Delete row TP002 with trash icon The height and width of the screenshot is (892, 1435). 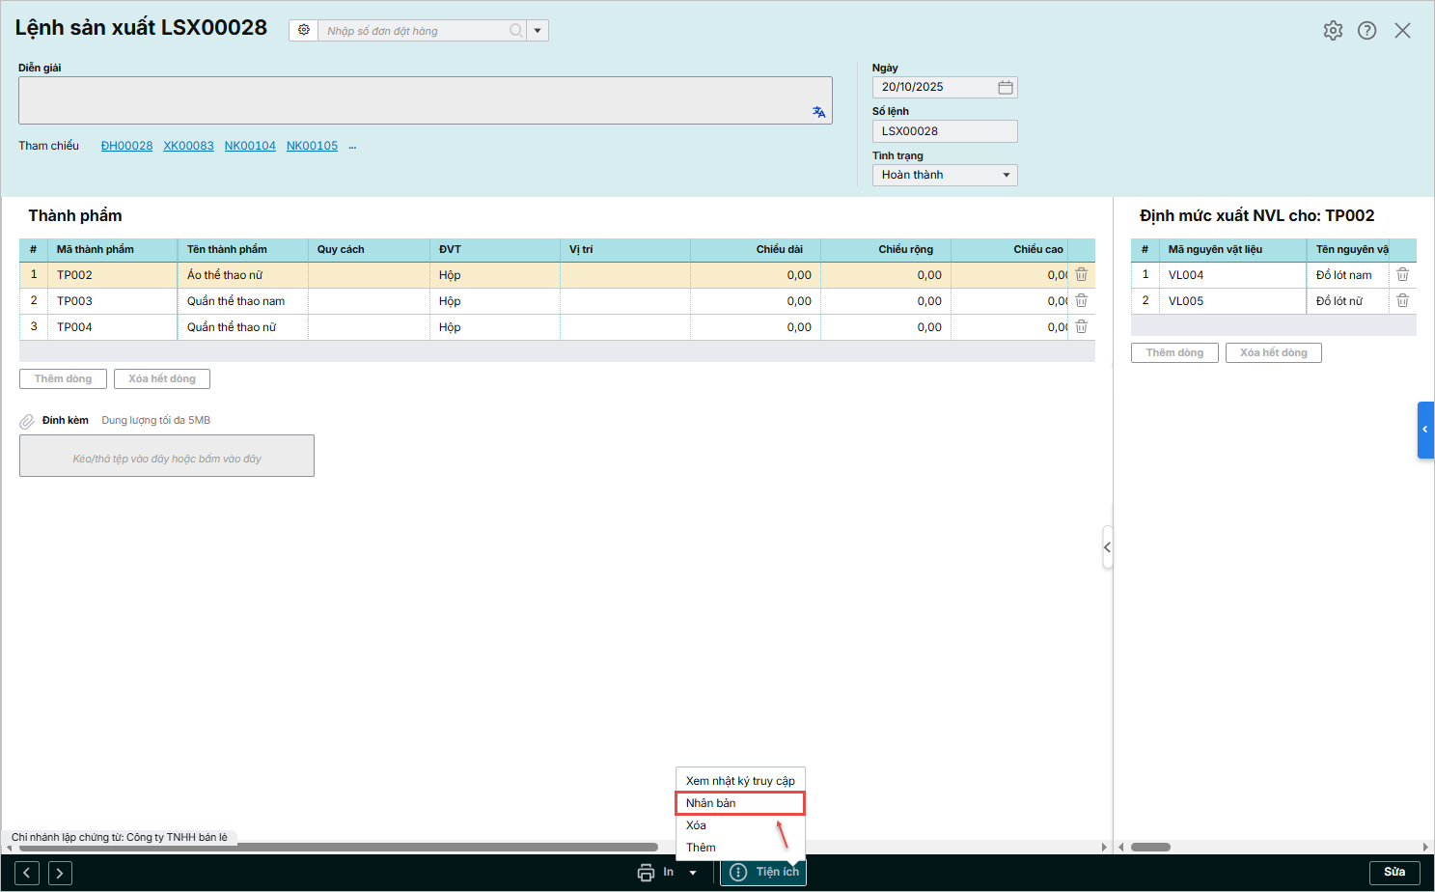pos(1082,275)
